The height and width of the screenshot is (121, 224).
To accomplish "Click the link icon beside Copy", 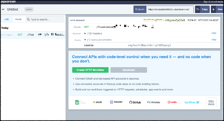I will coord(198,9).
